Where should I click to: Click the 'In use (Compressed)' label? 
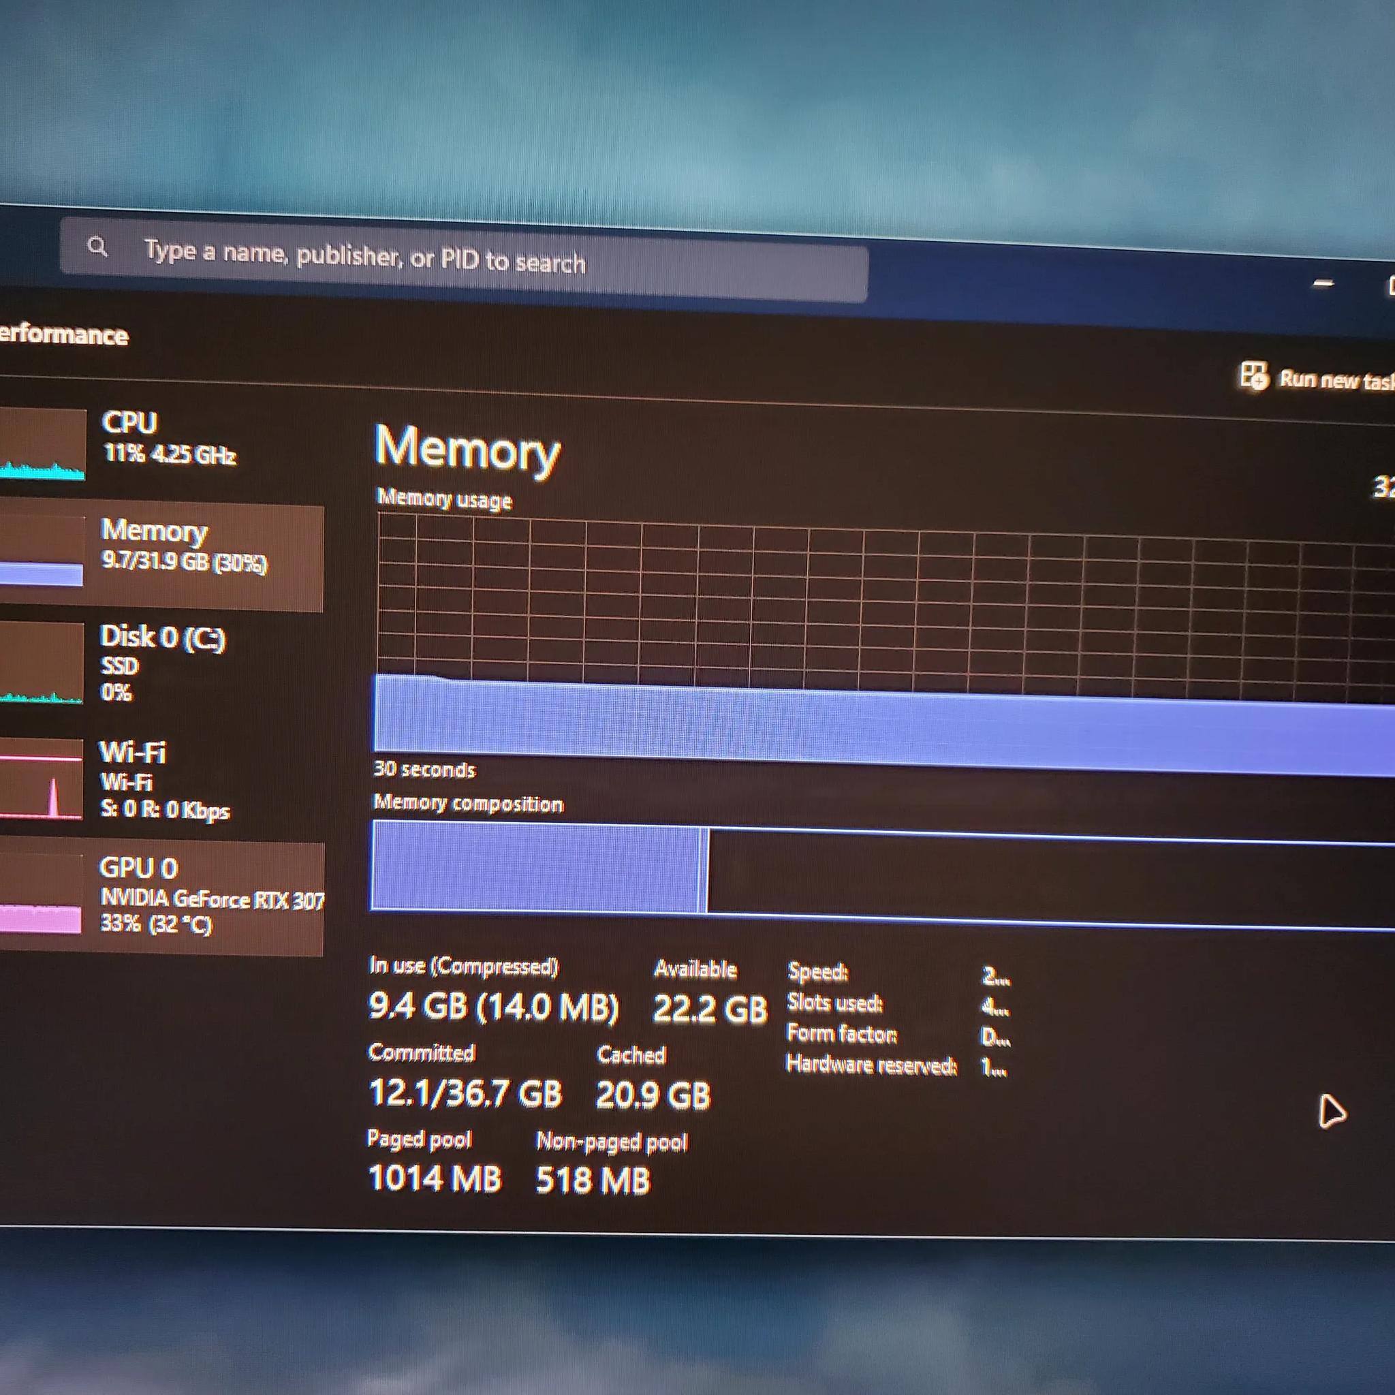[x=464, y=966]
